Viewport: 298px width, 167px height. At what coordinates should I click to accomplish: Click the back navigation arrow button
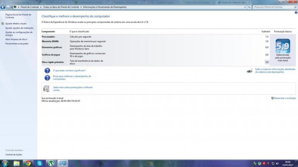3,7
